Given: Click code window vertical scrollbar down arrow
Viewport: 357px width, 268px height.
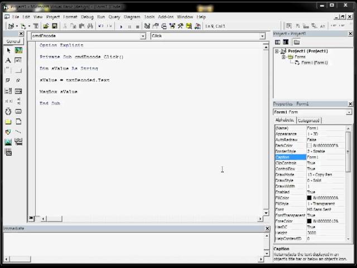Looking at the screenshot, I should [266, 213].
